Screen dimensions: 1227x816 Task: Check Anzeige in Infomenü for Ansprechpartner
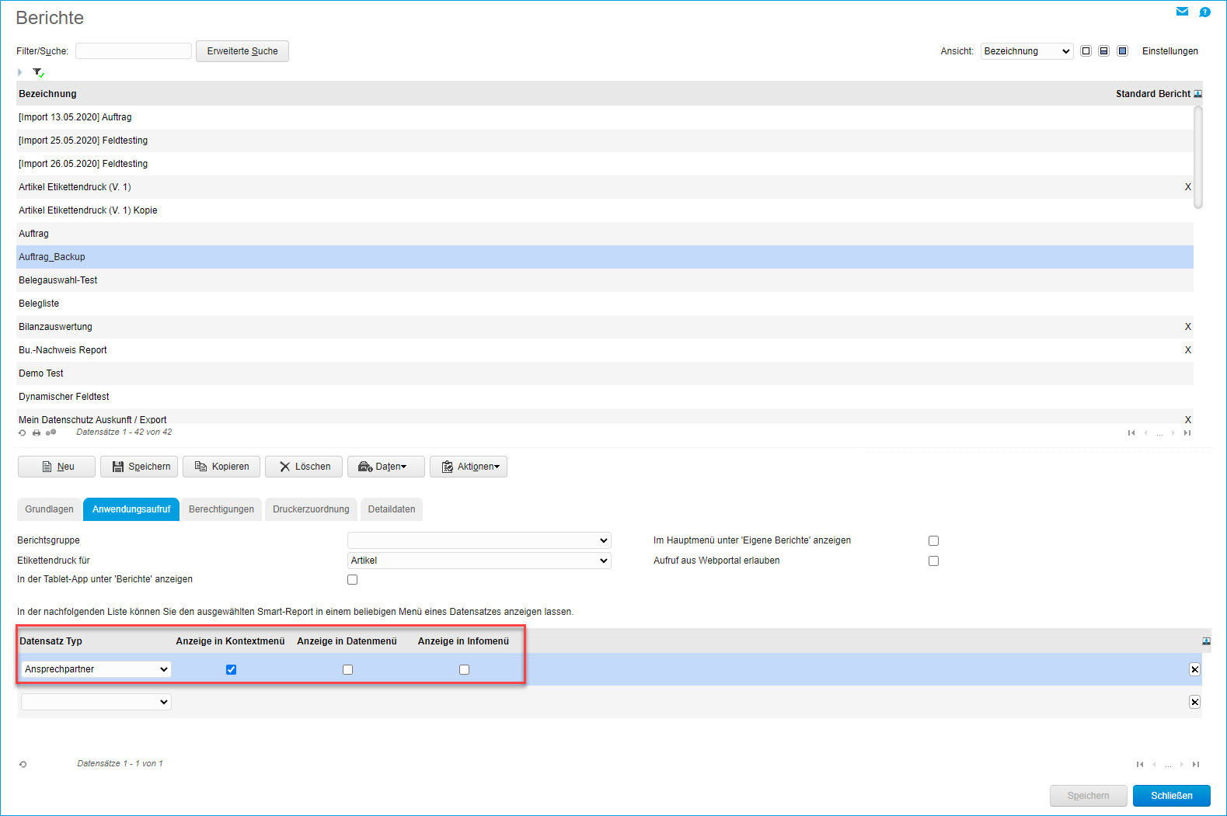464,669
